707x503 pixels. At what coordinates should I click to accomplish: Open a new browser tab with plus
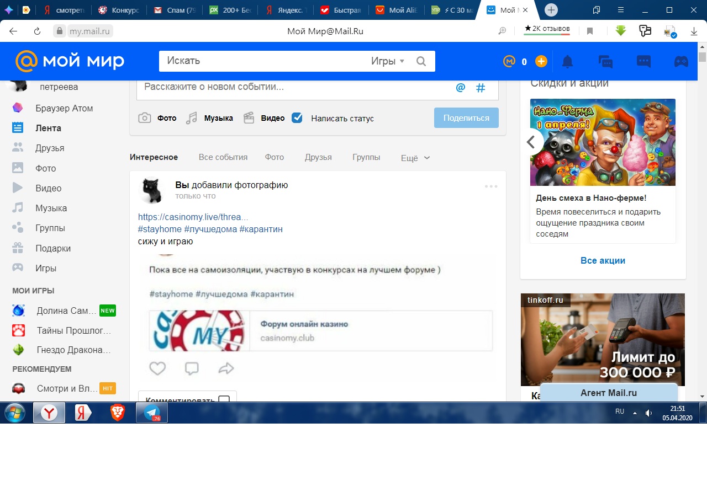pos(551,10)
